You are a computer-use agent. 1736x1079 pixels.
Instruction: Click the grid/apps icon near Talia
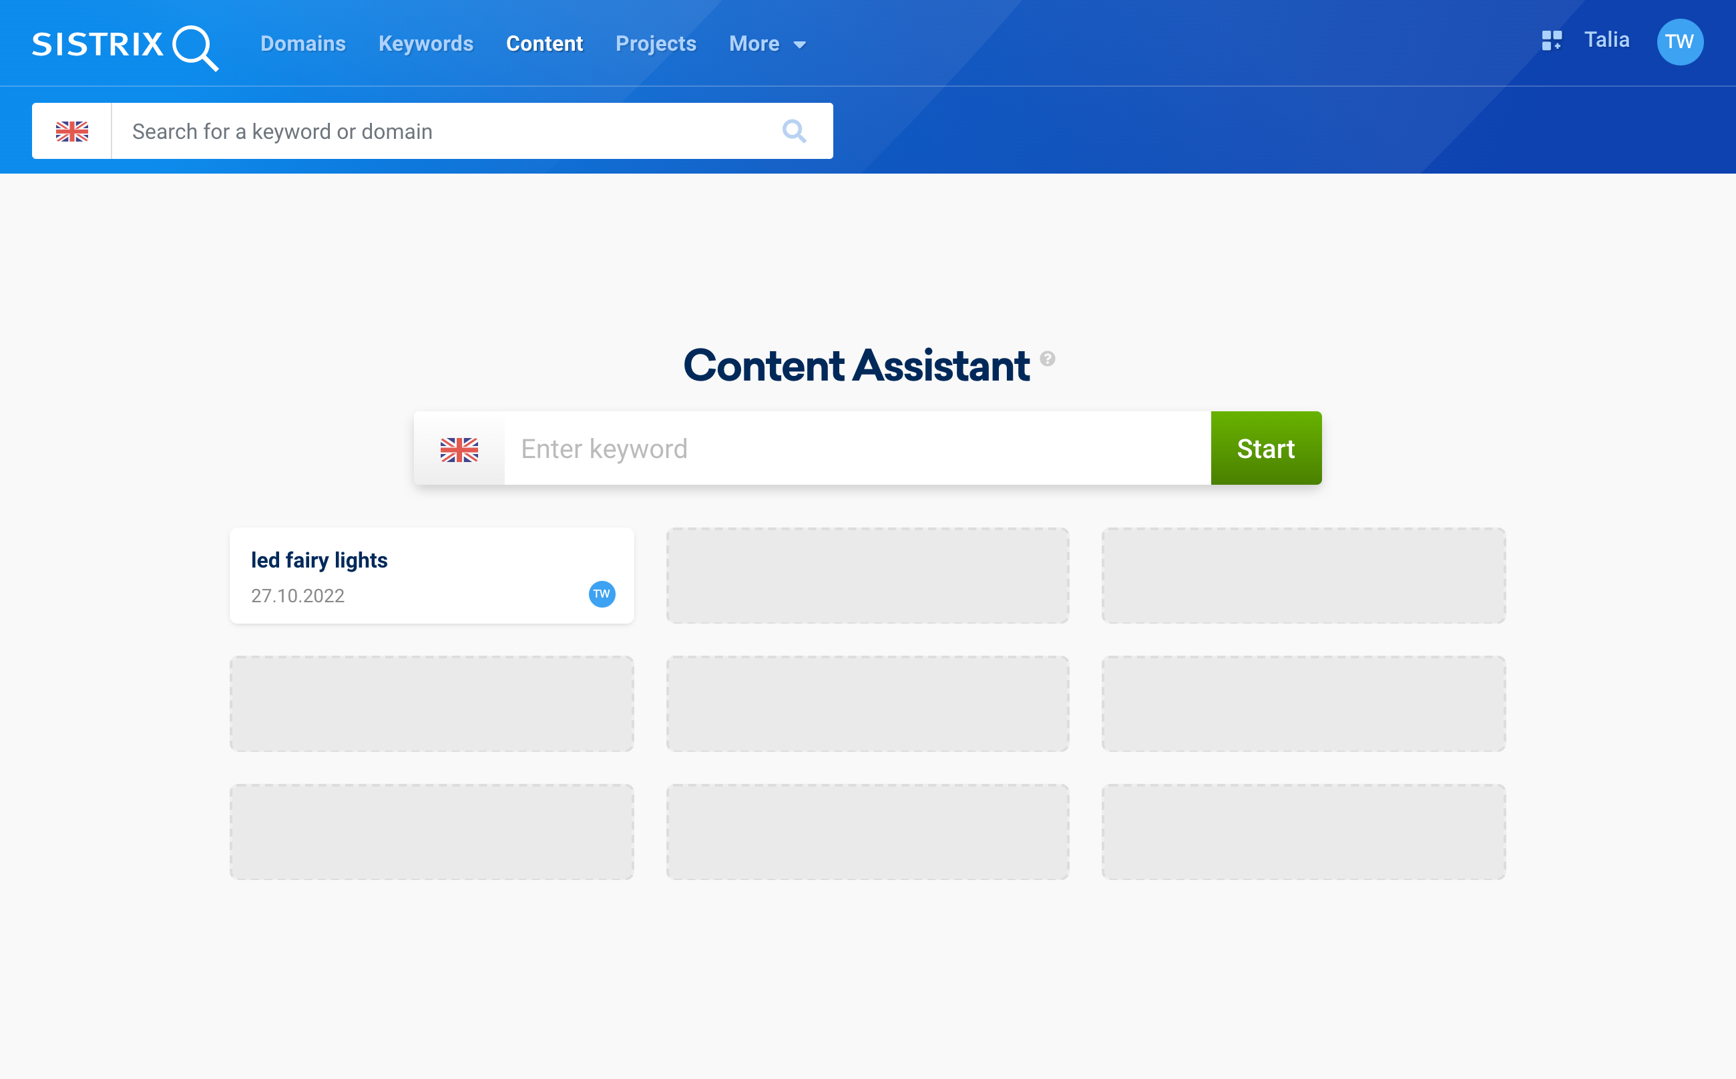1551,42
